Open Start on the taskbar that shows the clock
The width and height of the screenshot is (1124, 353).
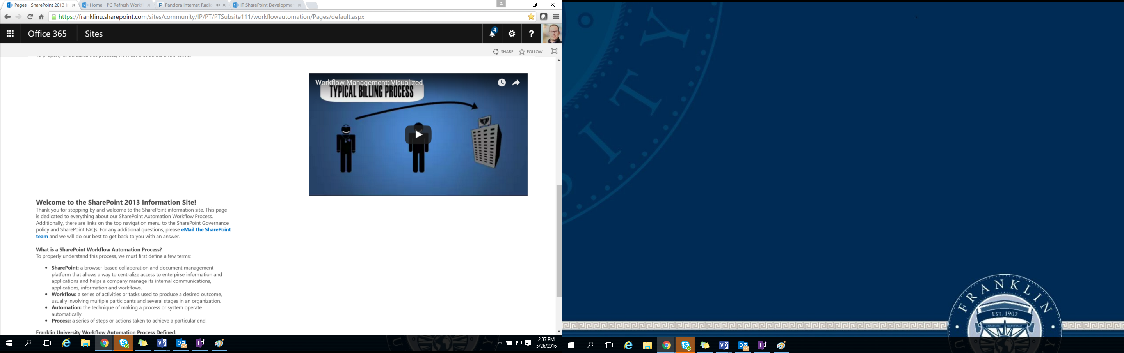coord(9,343)
